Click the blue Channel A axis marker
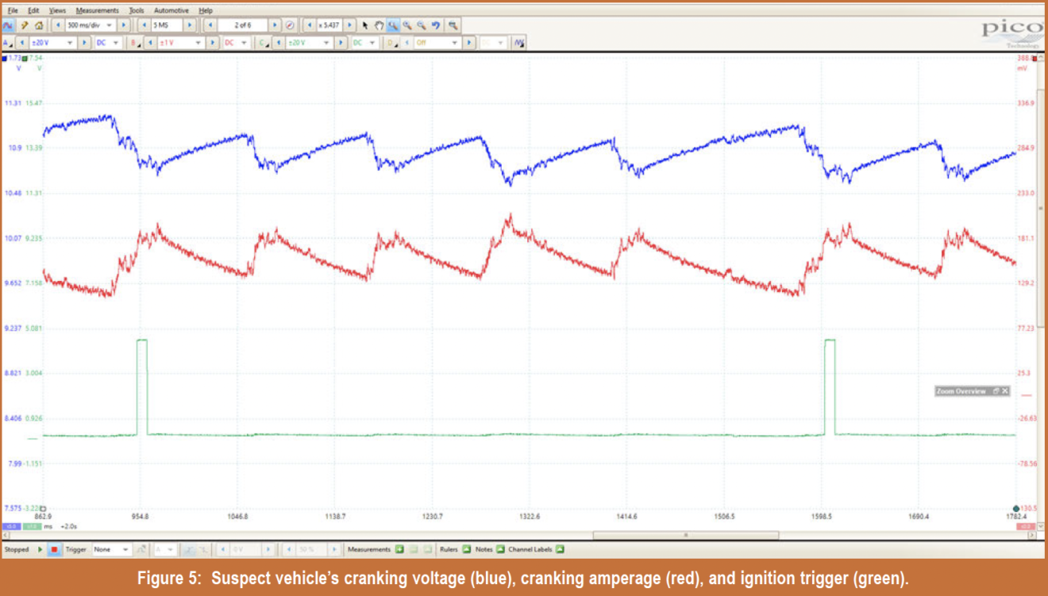This screenshot has width=1048, height=596. click(x=5, y=59)
